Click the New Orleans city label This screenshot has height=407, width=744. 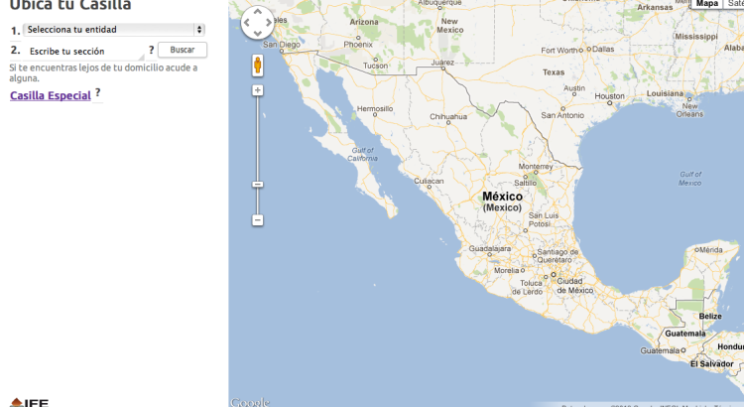[689, 110]
